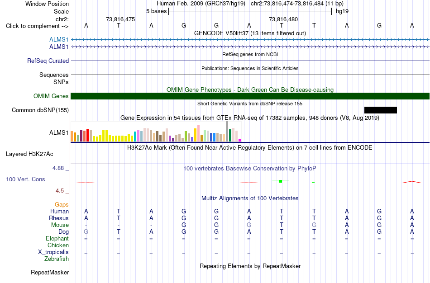Select the Chicken species row label
Image resolution: width=430 pixels, height=283 pixels.
58,245
